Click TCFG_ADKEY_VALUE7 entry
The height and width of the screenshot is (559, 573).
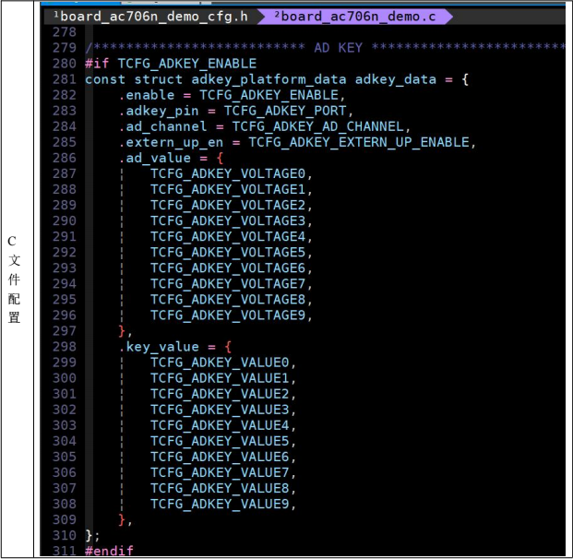click(220, 472)
